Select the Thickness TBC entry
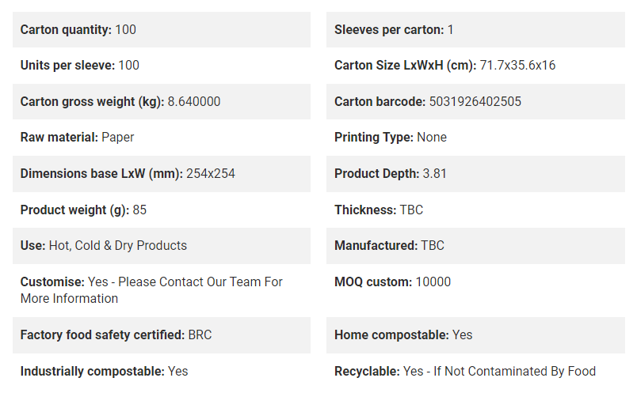This screenshot has height=393, width=637. coord(475,210)
